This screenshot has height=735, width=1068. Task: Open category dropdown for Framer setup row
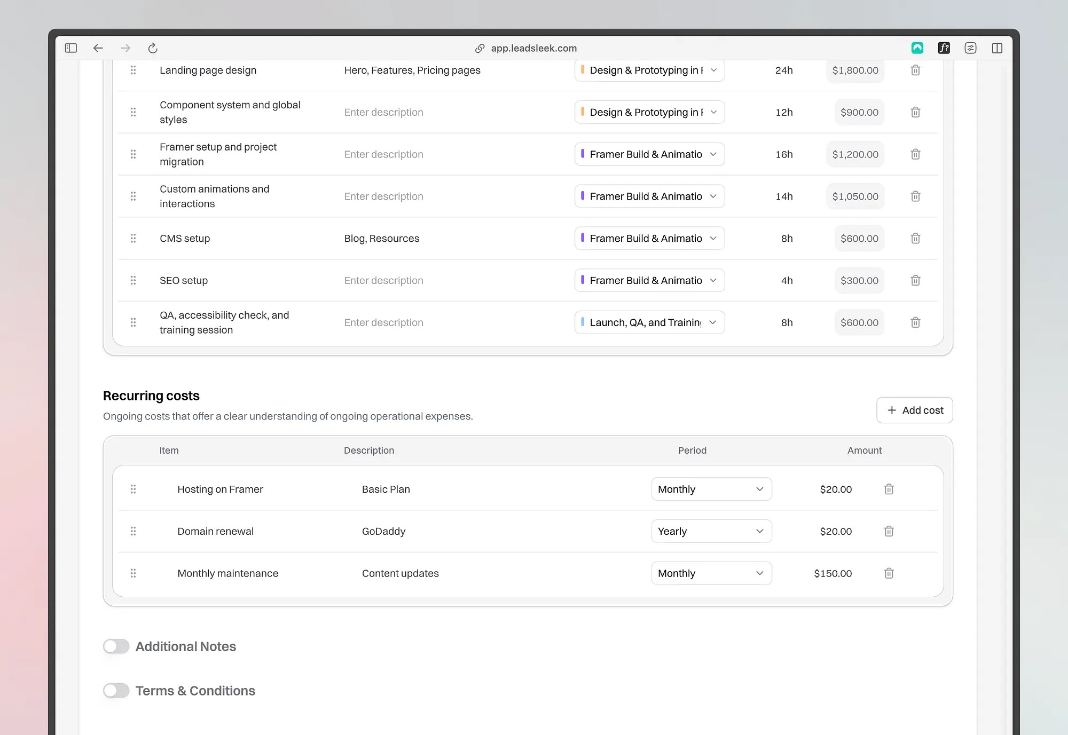pos(649,154)
